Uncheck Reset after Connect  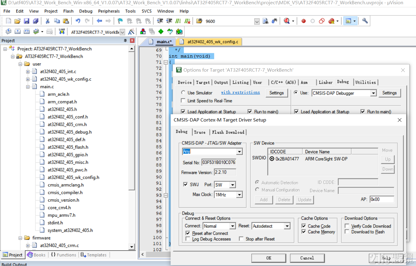[x=188, y=233]
